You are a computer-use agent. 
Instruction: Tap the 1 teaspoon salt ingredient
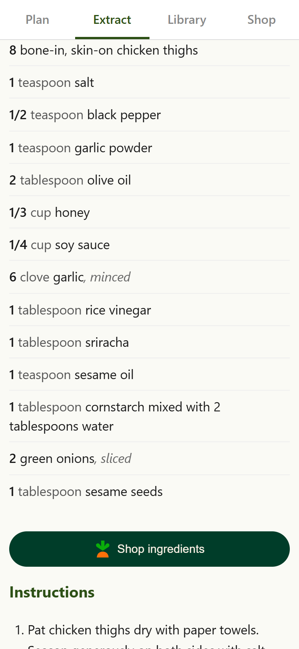coord(52,83)
